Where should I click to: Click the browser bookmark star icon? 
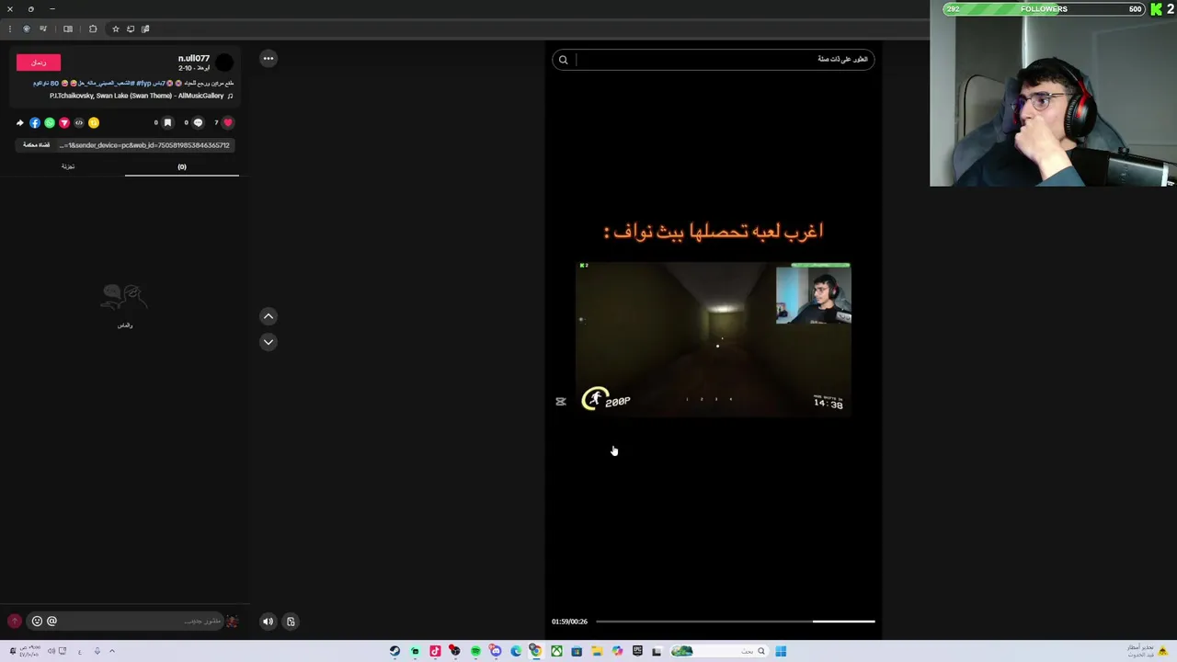click(x=115, y=29)
